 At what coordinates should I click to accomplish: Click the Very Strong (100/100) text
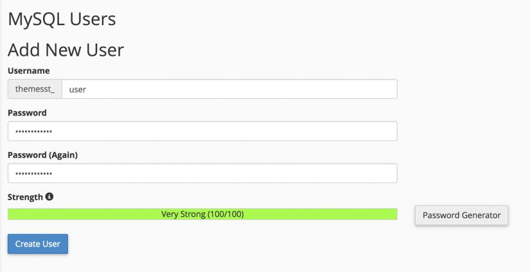pyautogui.click(x=202, y=214)
